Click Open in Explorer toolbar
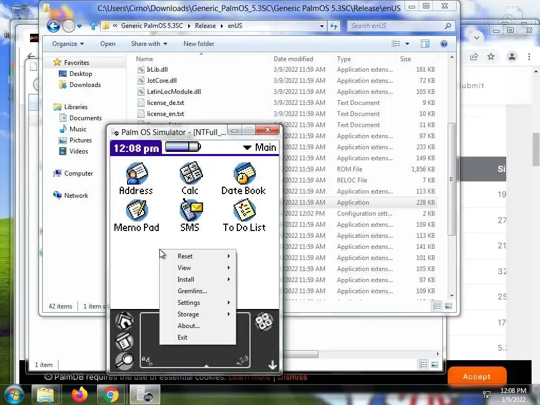Viewport: 540px width, 405px height. point(108,44)
